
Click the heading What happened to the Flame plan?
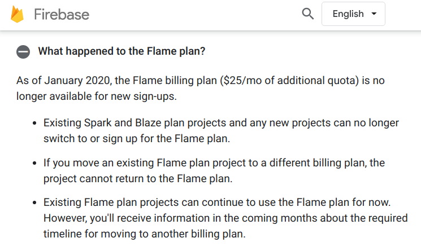coord(121,51)
